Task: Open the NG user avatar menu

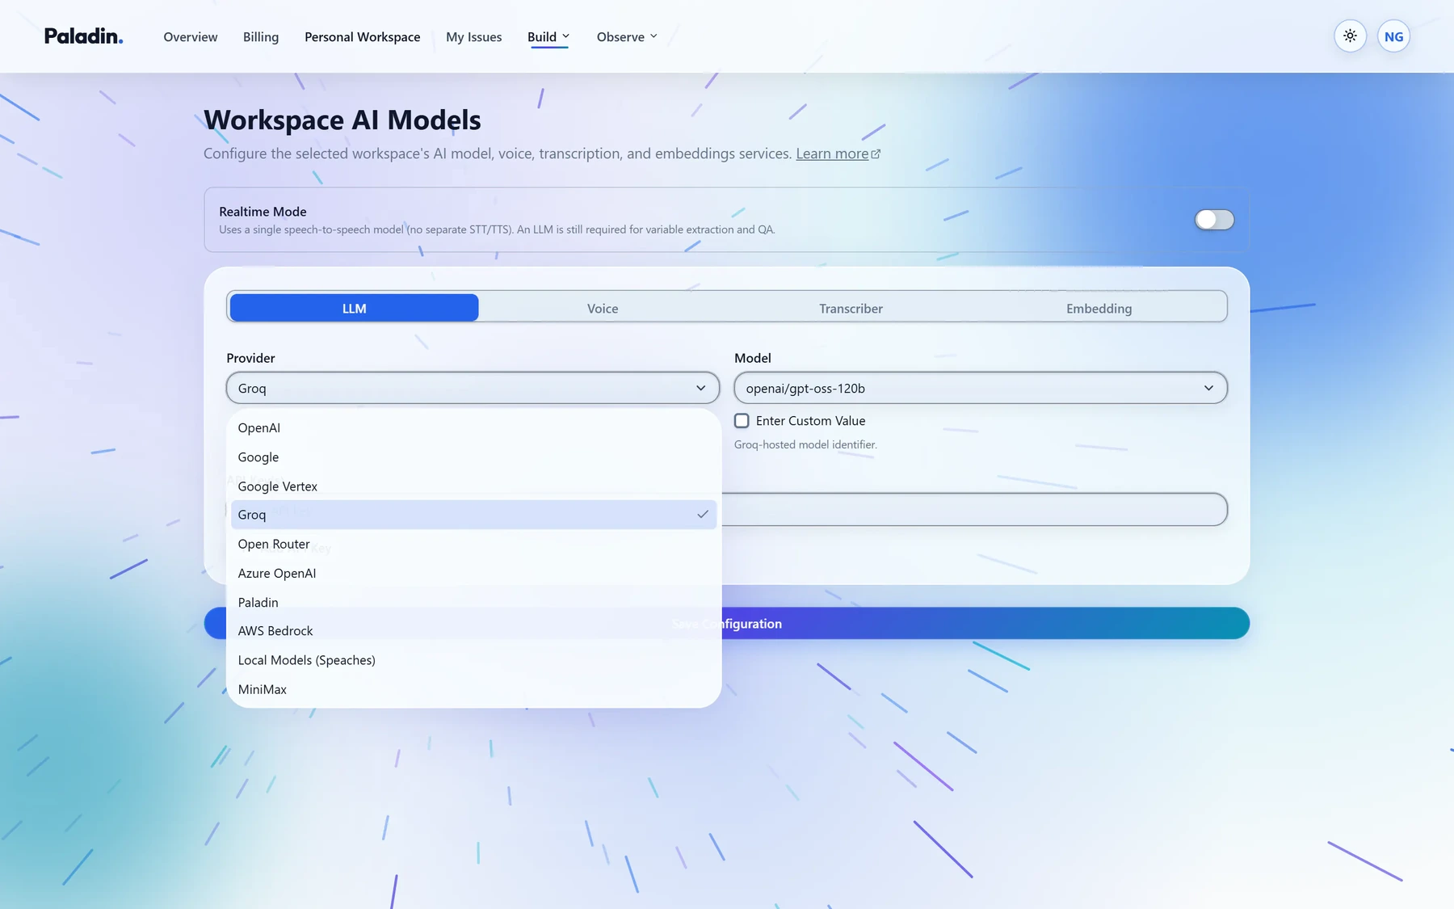Action: (1393, 36)
